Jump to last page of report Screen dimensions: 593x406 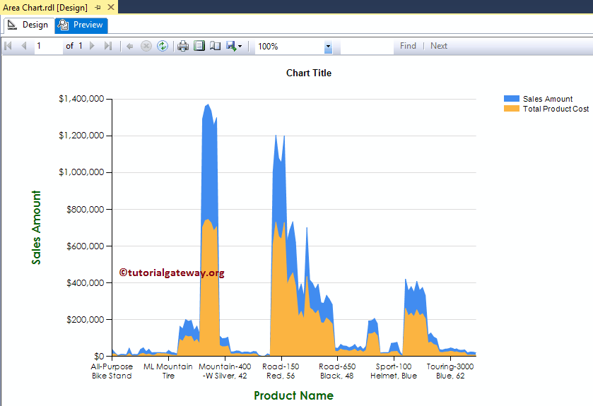[108, 46]
